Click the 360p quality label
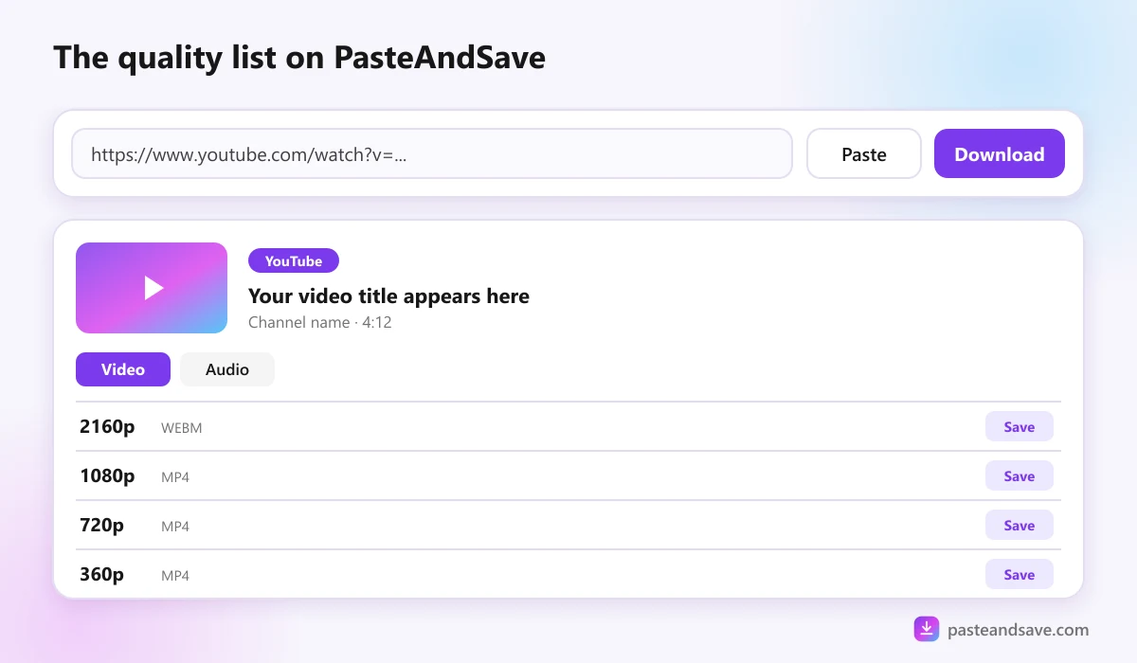The image size is (1137, 663). coord(101,574)
